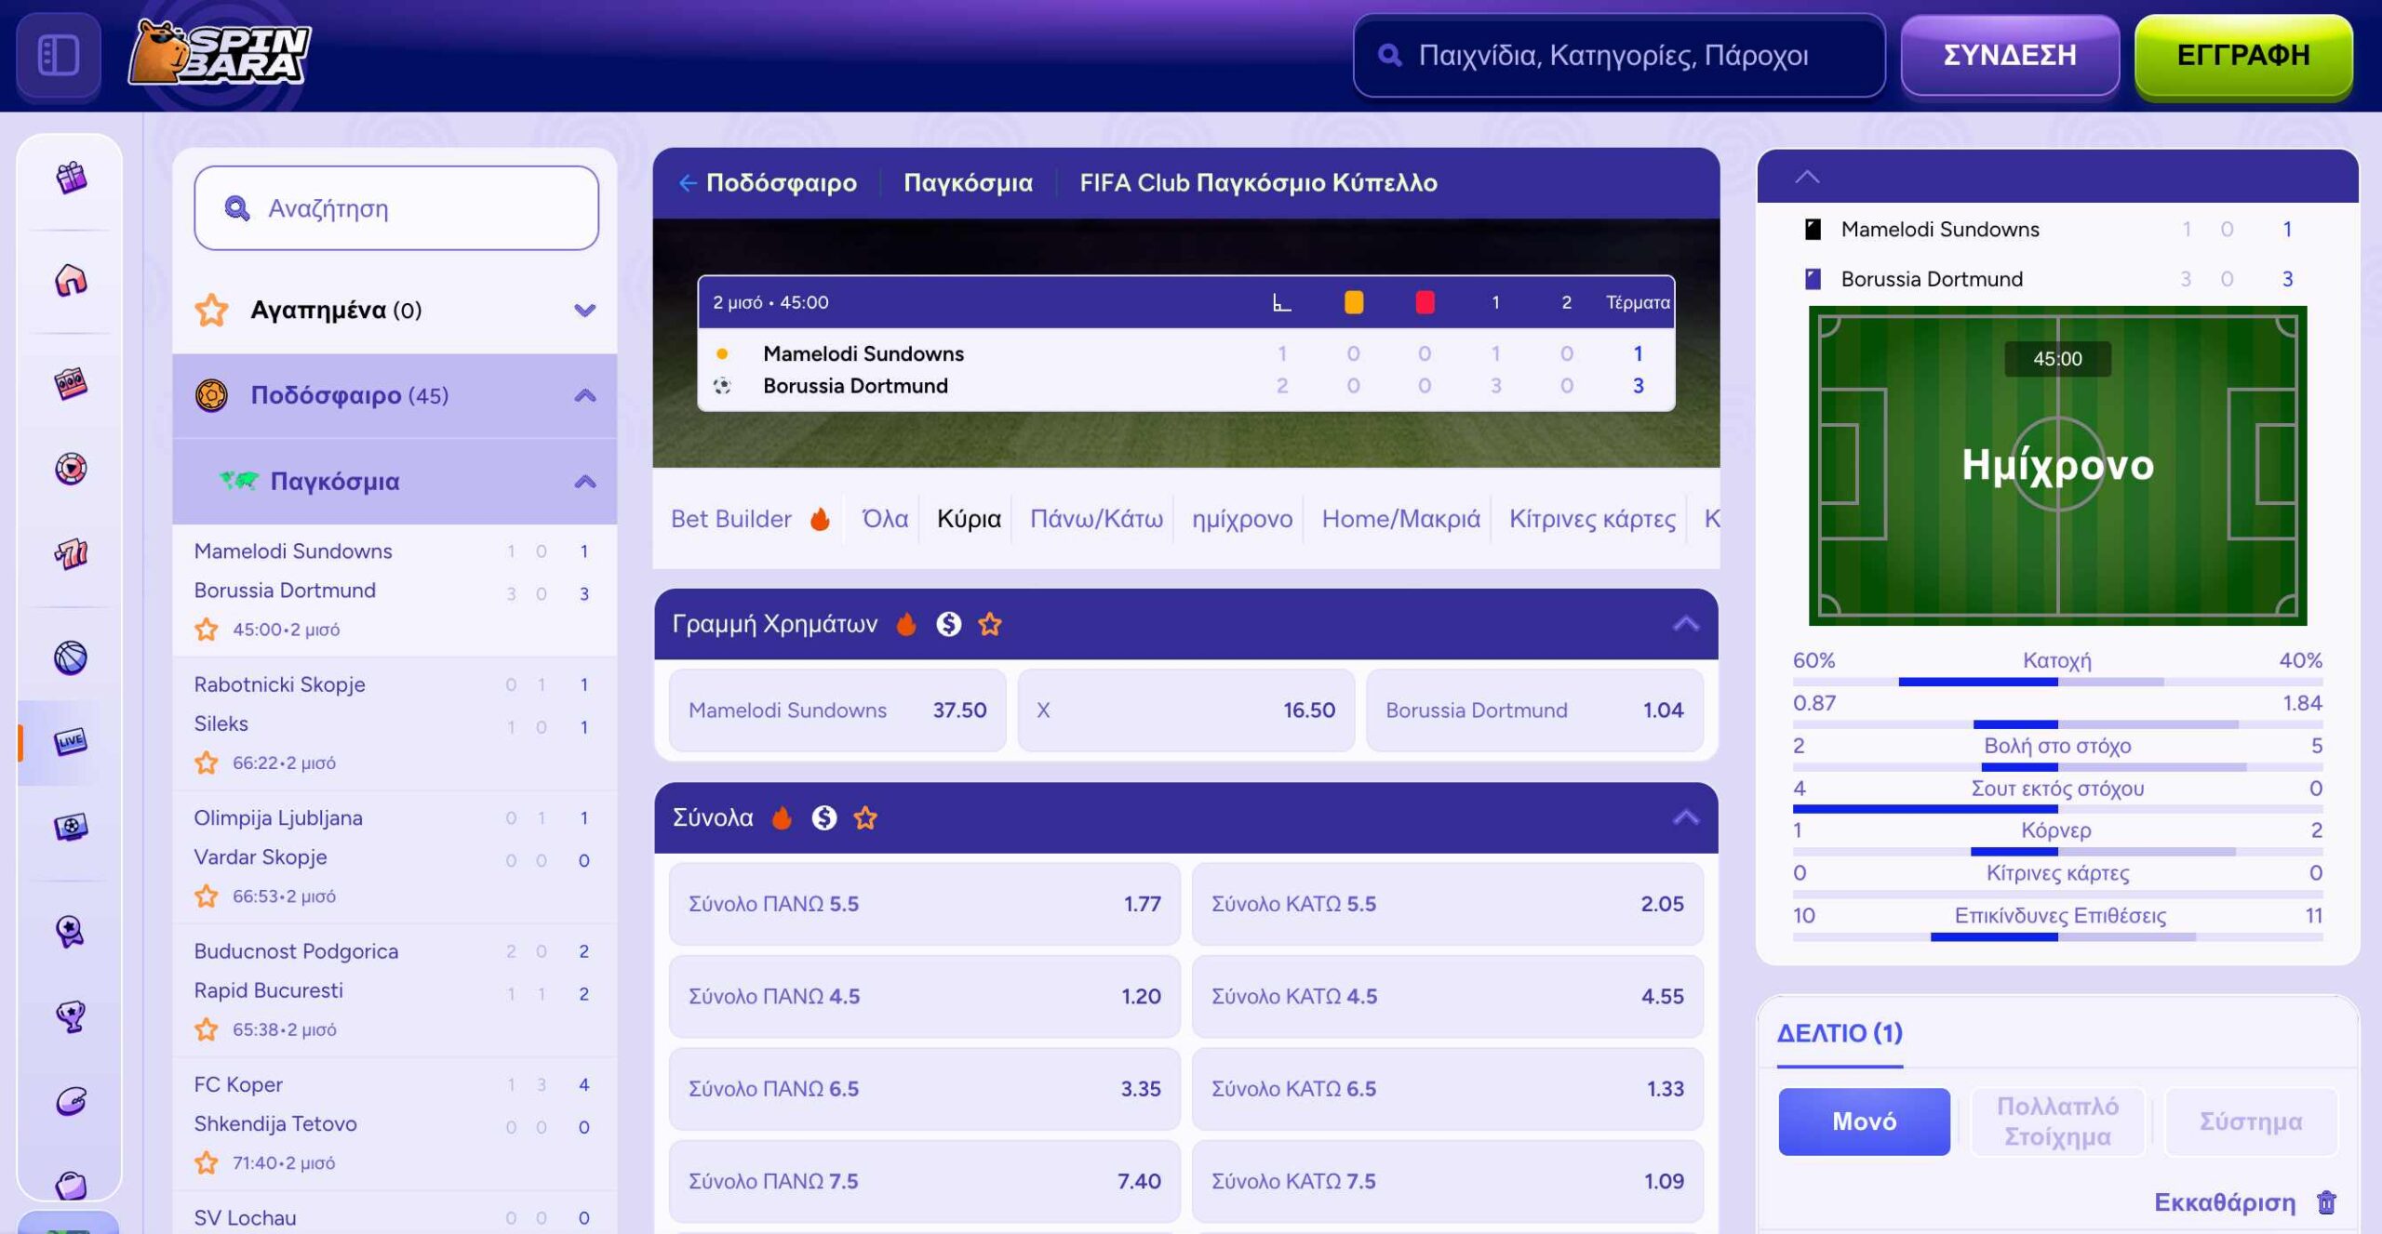Toggle favorite star on Γραμμή Χρημάτων market
This screenshot has height=1234, width=2382.
tap(989, 624)
